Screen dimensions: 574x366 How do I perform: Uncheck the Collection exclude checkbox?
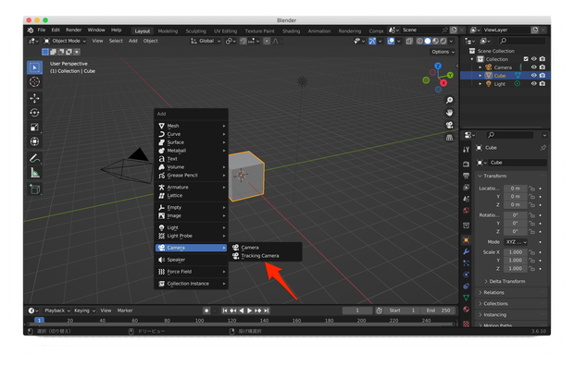coord(526,59)
